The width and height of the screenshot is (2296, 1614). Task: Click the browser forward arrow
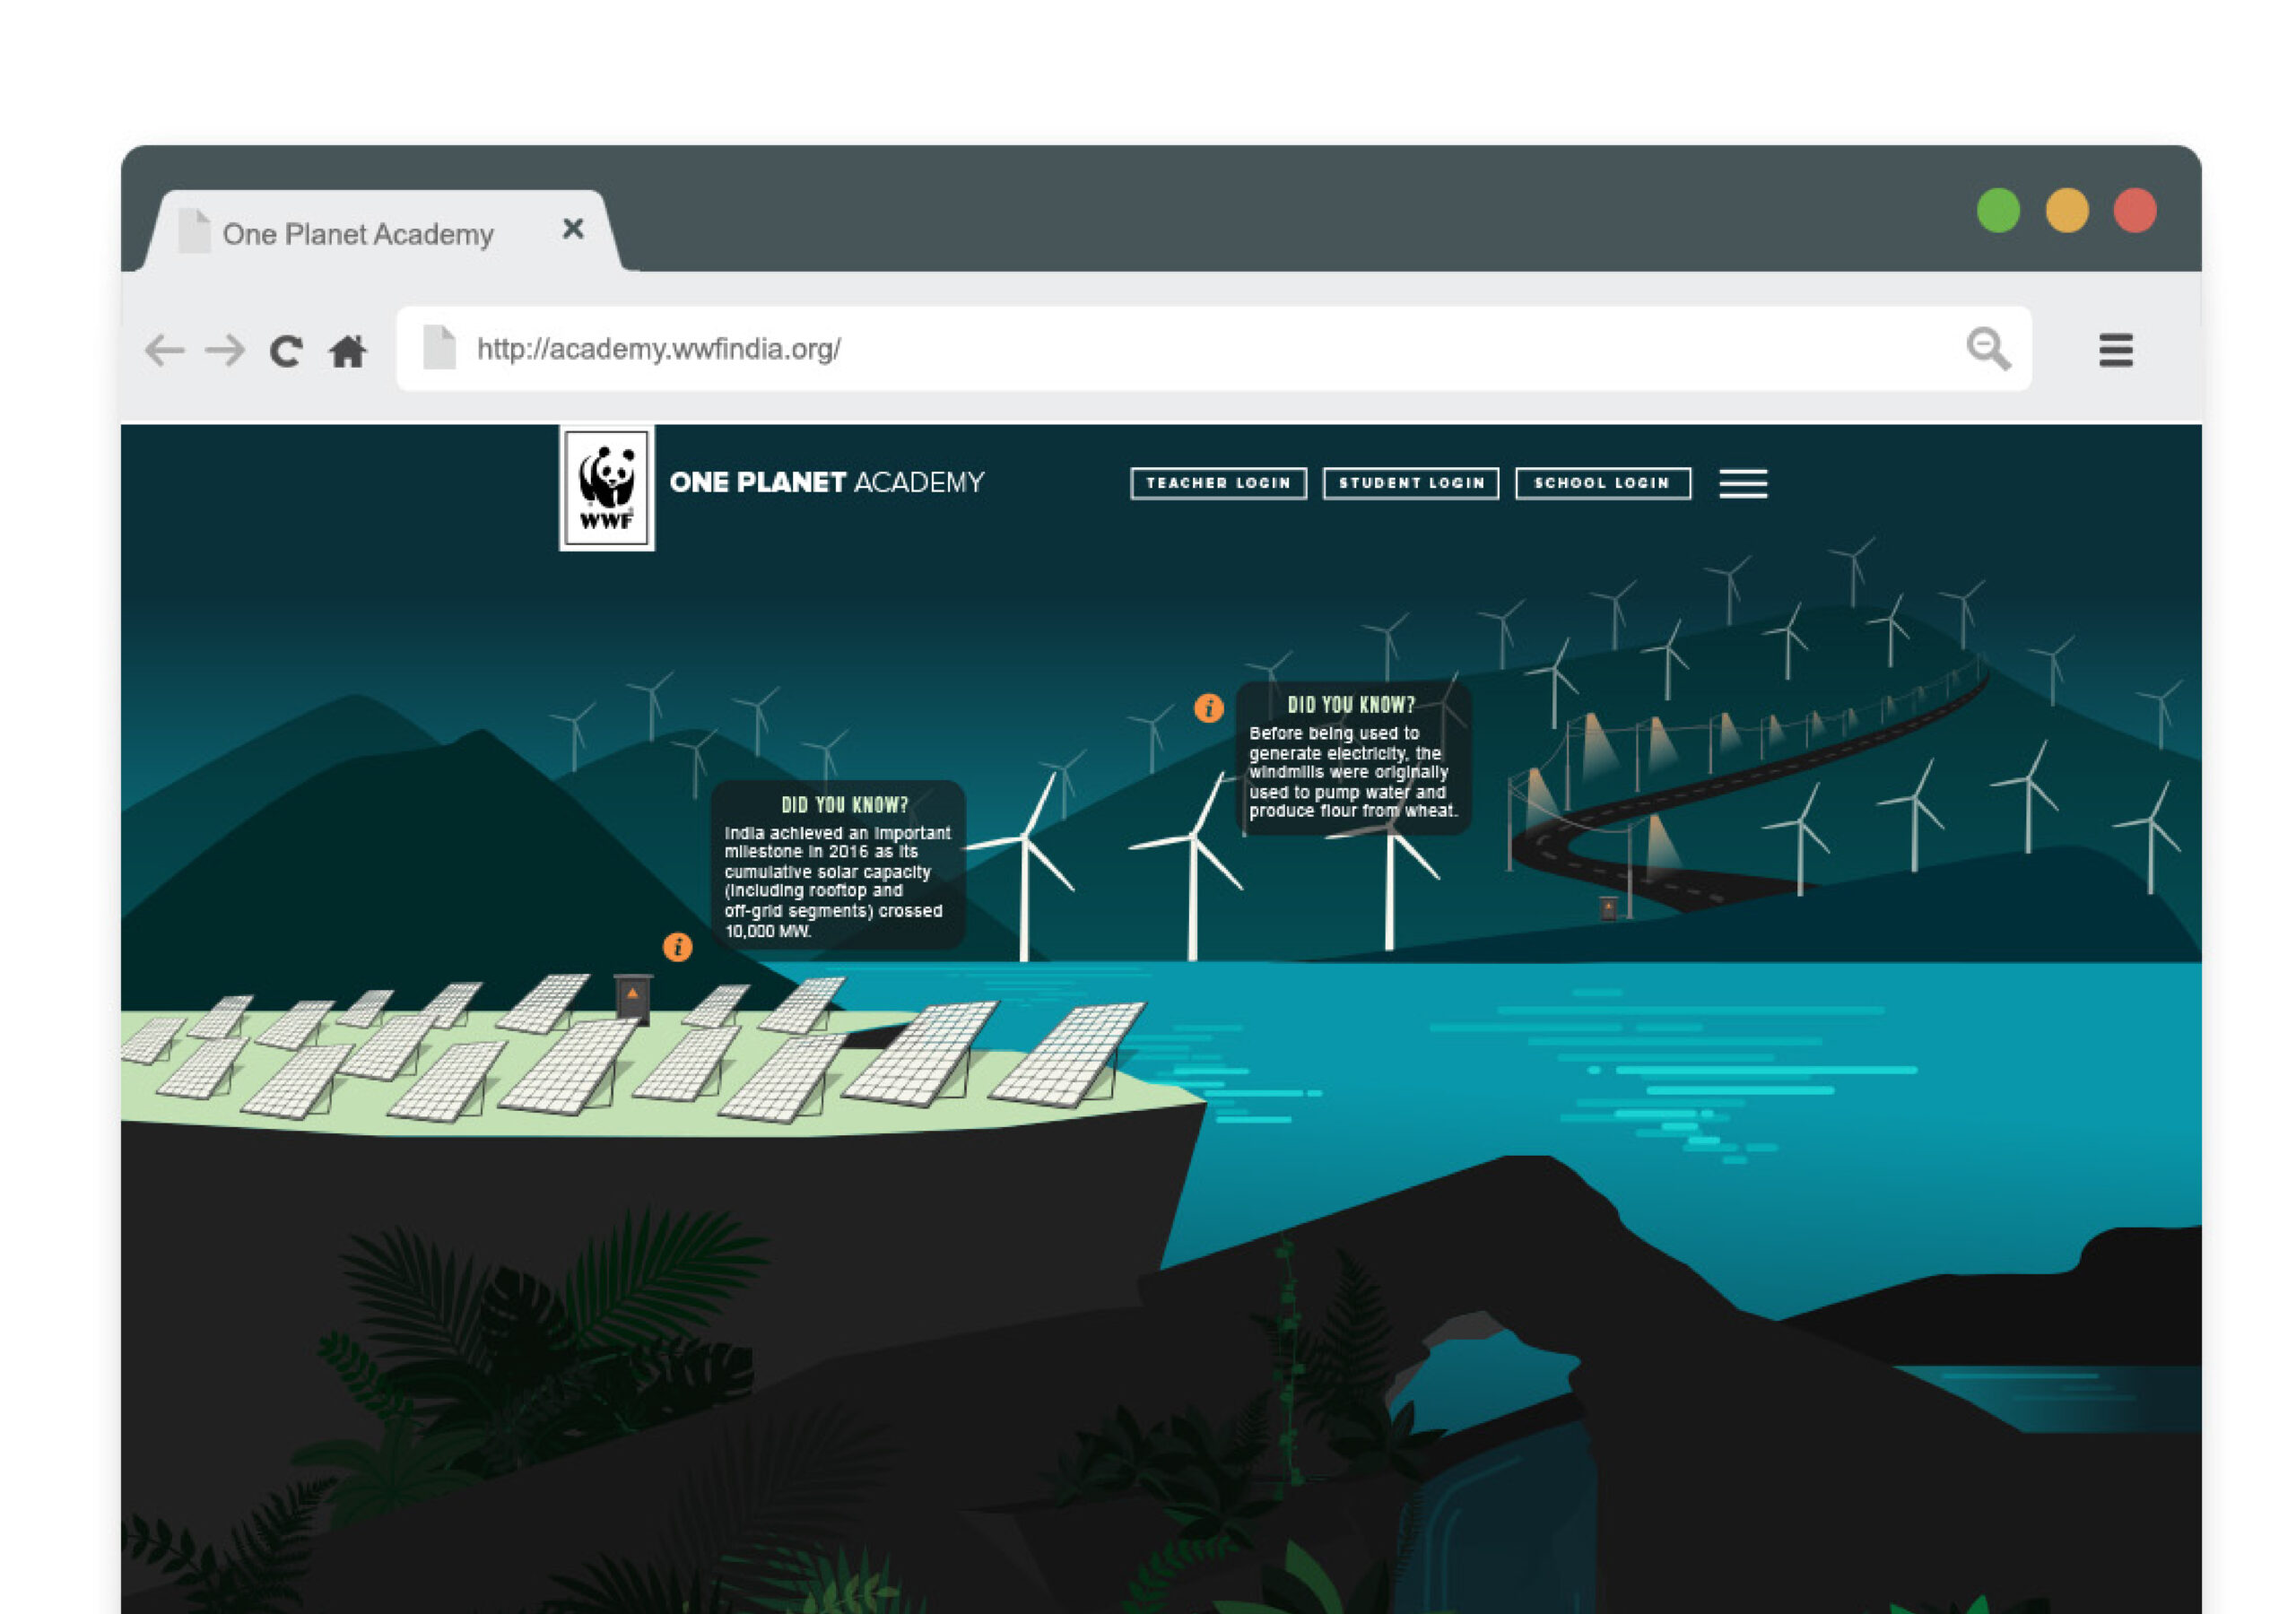click(225, 351)
